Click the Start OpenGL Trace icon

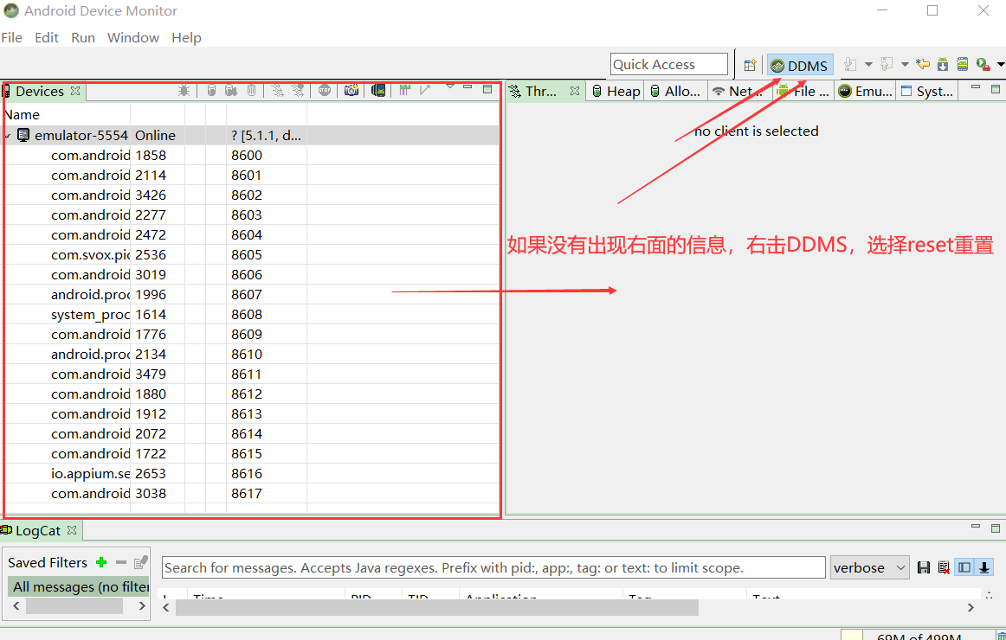tap(424, 90)
